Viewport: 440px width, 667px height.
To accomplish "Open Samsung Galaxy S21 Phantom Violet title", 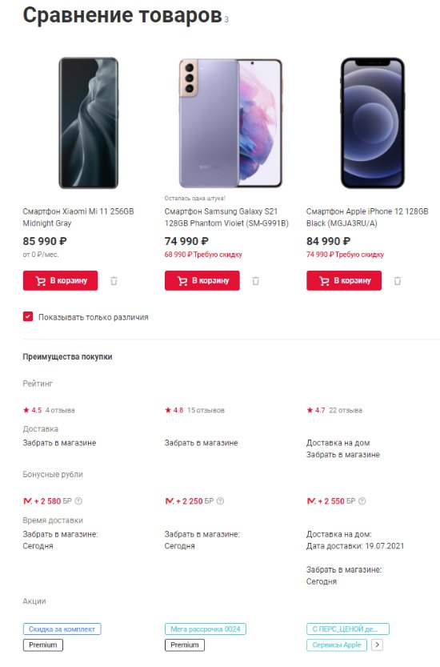I will point(226,217).
